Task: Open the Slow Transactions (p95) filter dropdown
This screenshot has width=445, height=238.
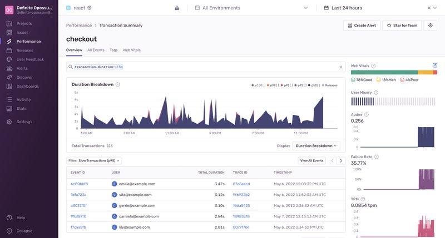Action: point(93,160)
